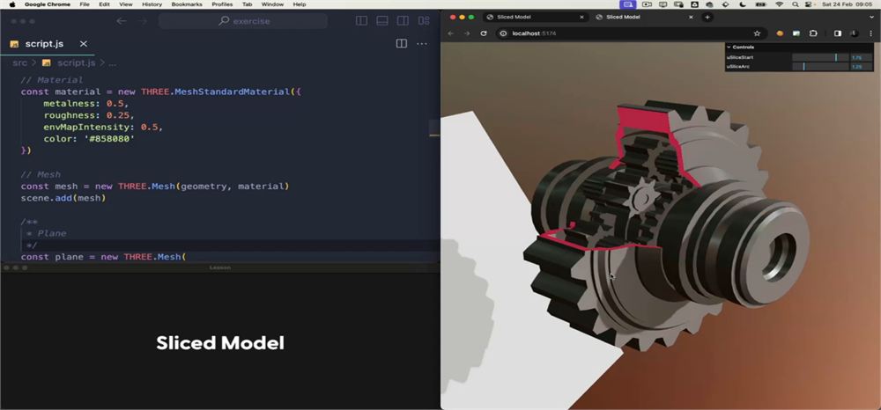881x410 pixels.
Task: Adjust the uSliceStart slider
Action: click(x=820, y=57)
